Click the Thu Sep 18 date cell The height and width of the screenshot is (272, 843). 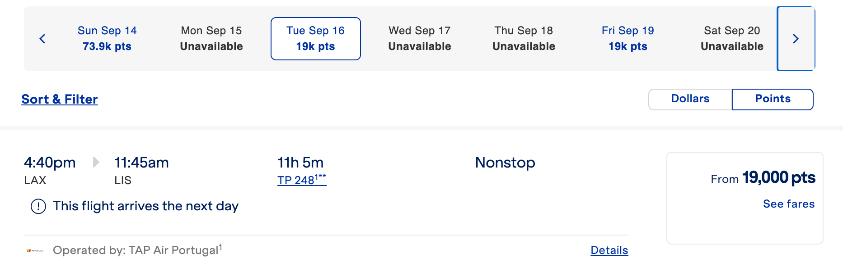[523, 38]
